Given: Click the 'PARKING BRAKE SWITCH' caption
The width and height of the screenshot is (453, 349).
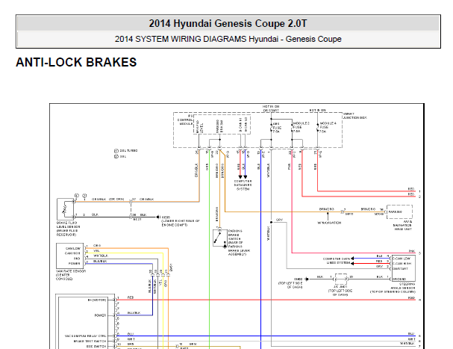Looking at the screenshot, I should [x=239, y=243].
